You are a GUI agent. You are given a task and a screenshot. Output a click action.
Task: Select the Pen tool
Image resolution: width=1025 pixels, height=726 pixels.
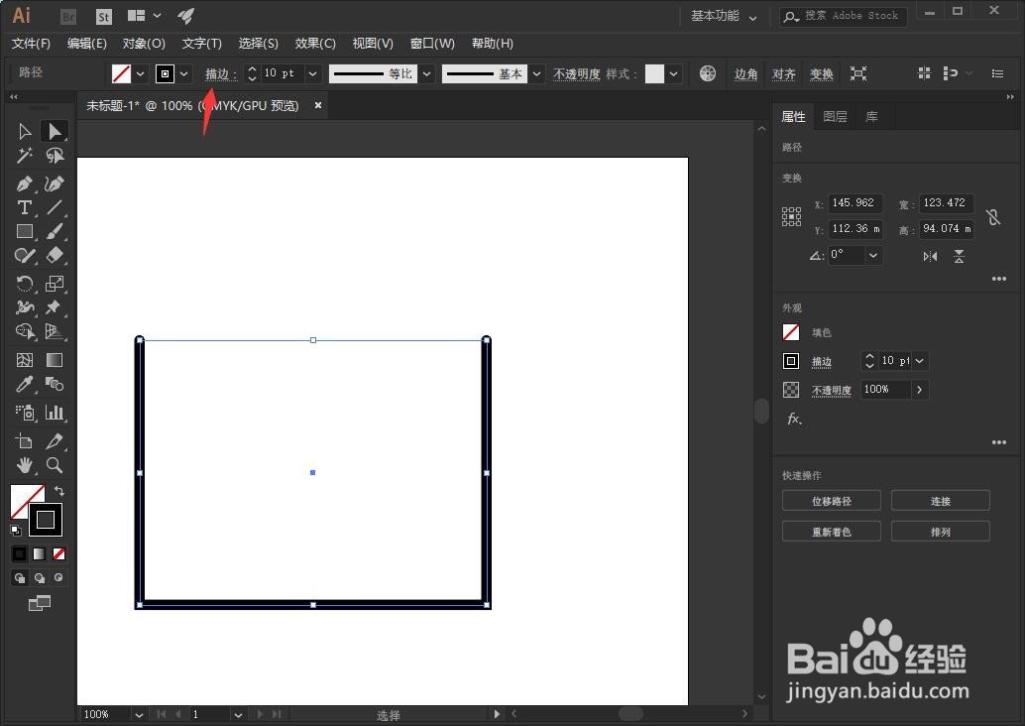pyautogui.click(x=24, y=184)
